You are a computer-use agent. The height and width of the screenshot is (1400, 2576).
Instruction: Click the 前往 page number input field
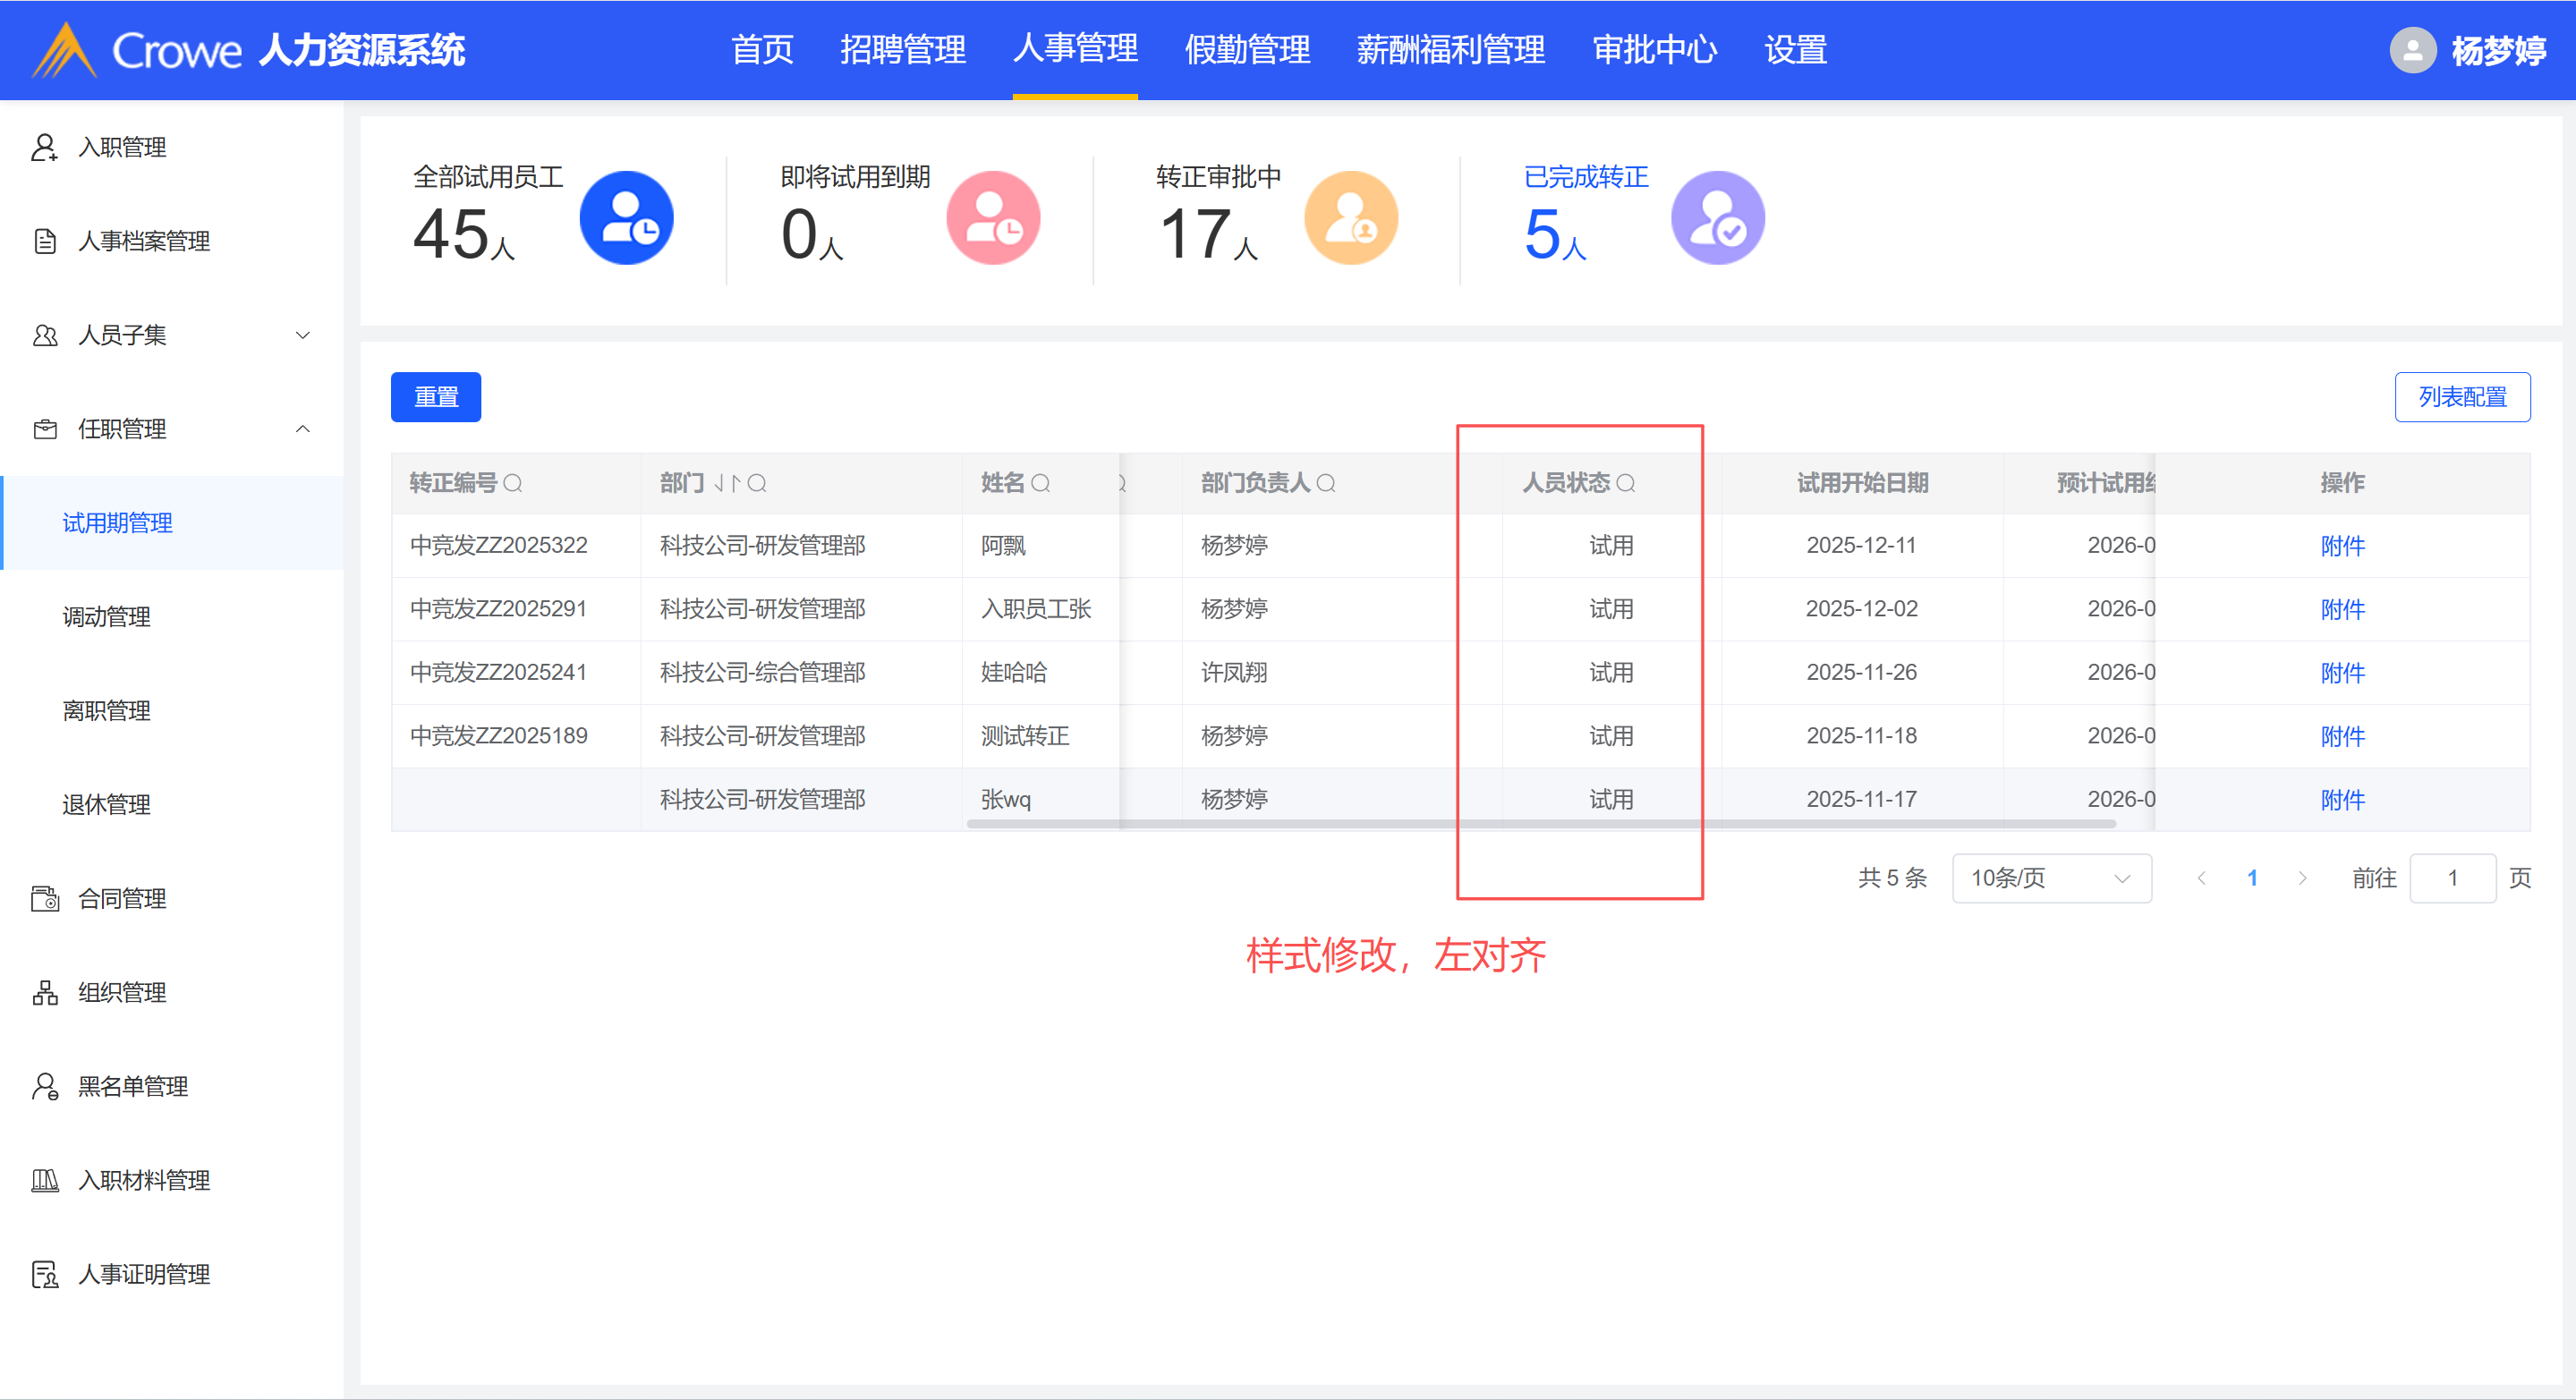pos(2452,878)
